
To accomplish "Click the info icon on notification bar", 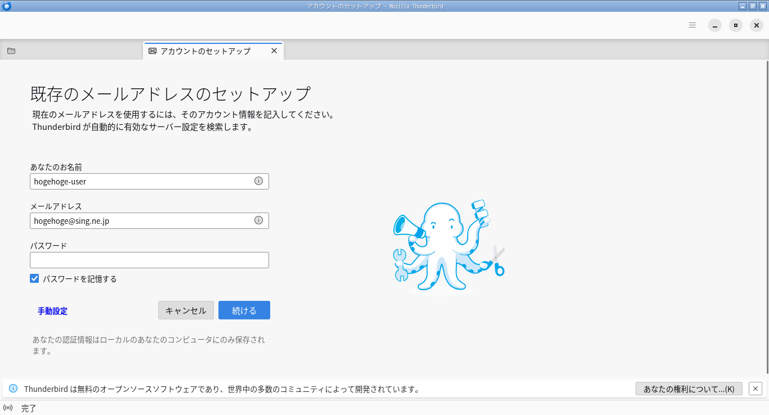I will (x=14, y=389).
